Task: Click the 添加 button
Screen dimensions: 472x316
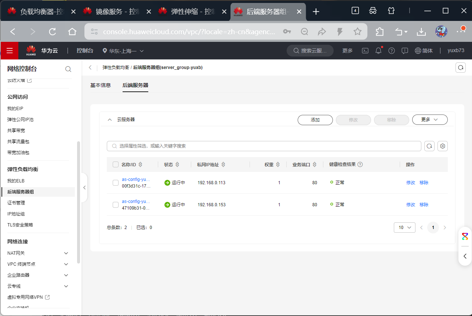Action: [315, 120]
